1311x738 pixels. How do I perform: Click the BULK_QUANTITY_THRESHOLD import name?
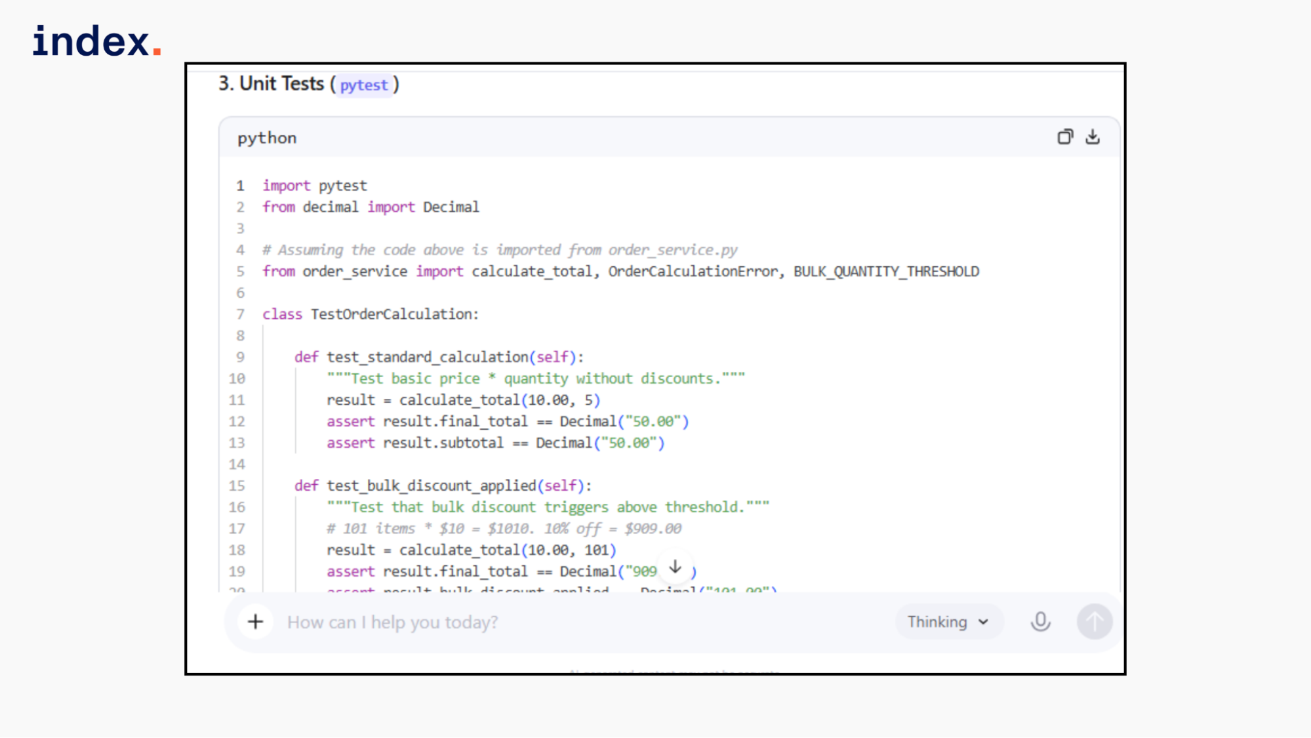[x=886, y=272]
